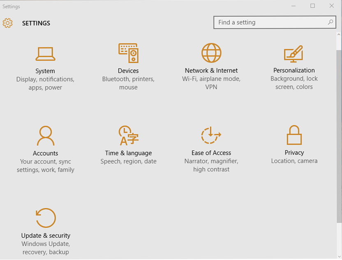Click the Settings gear icon in header
This screenshot has height=260, width=342.
point(8,23)
